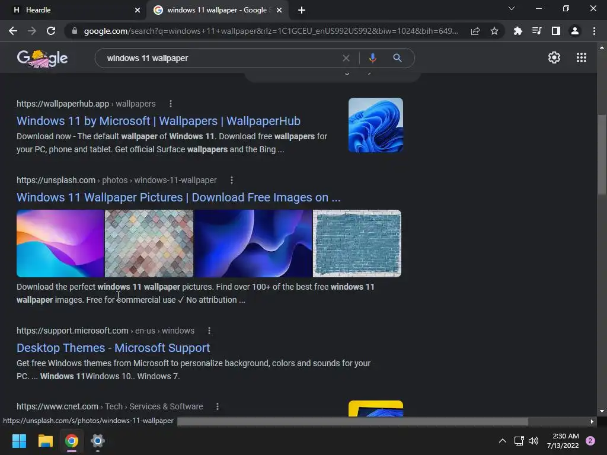The width and height of the screenshot is (607, 455).
Task: Submit search with magnifier icon
Action: pos(397,58)
